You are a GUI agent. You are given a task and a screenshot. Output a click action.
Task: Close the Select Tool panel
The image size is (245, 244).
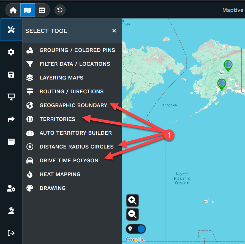click(114, 31)
